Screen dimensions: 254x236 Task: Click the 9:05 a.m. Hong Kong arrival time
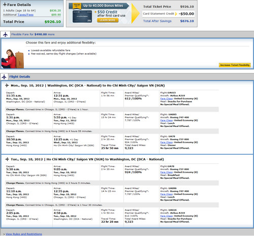click(x=60, y=169)
